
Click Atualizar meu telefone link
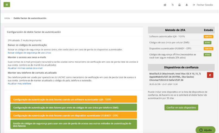(x=19, y=84)
